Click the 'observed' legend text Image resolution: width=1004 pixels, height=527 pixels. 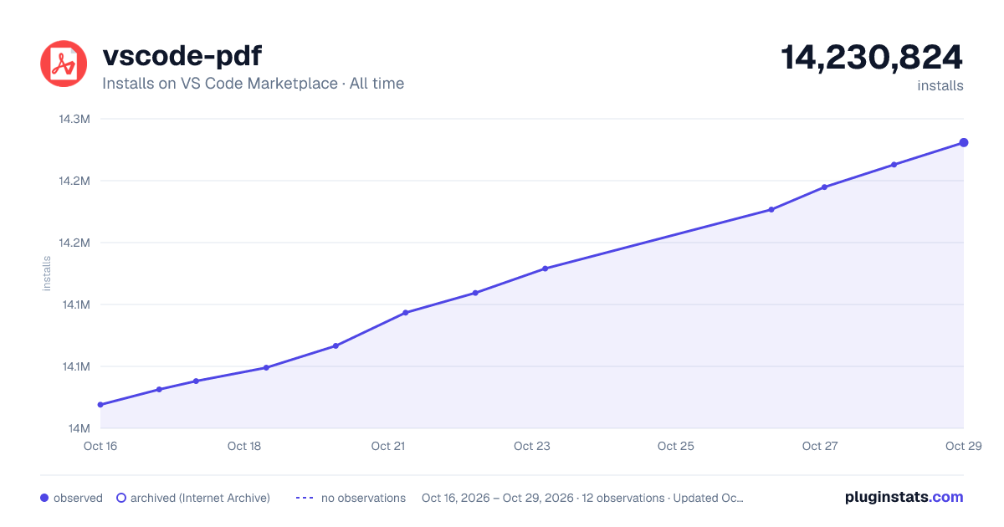(x=78, y=498)
